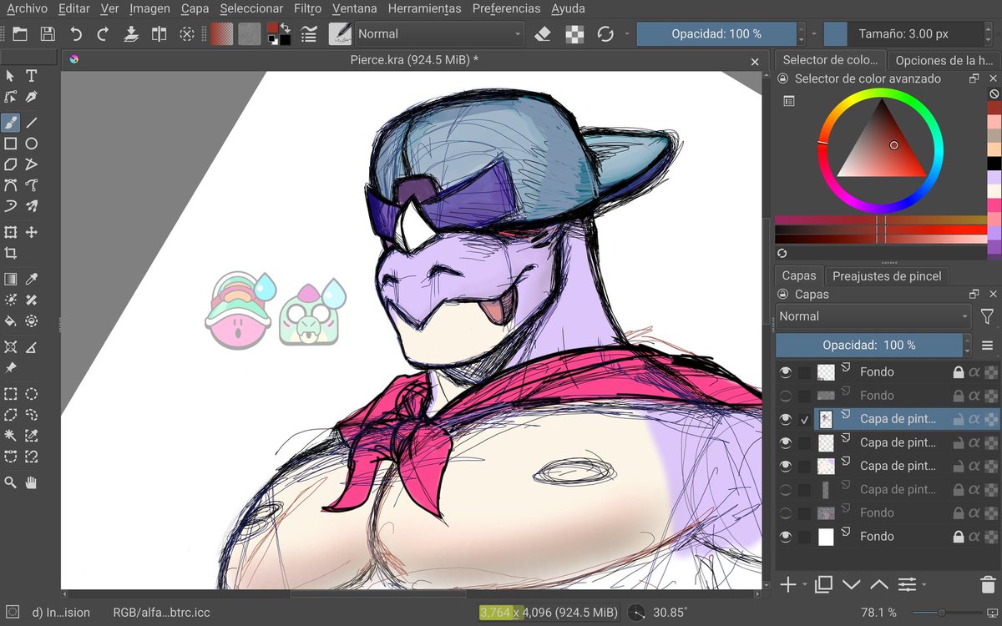1002x626 pixels.
Task: Select the Calligraphy tool
Action: 31,97
